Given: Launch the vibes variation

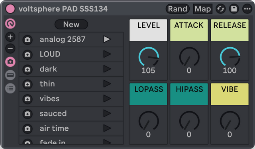Looking at the screenshot, I should coord(107,99).
